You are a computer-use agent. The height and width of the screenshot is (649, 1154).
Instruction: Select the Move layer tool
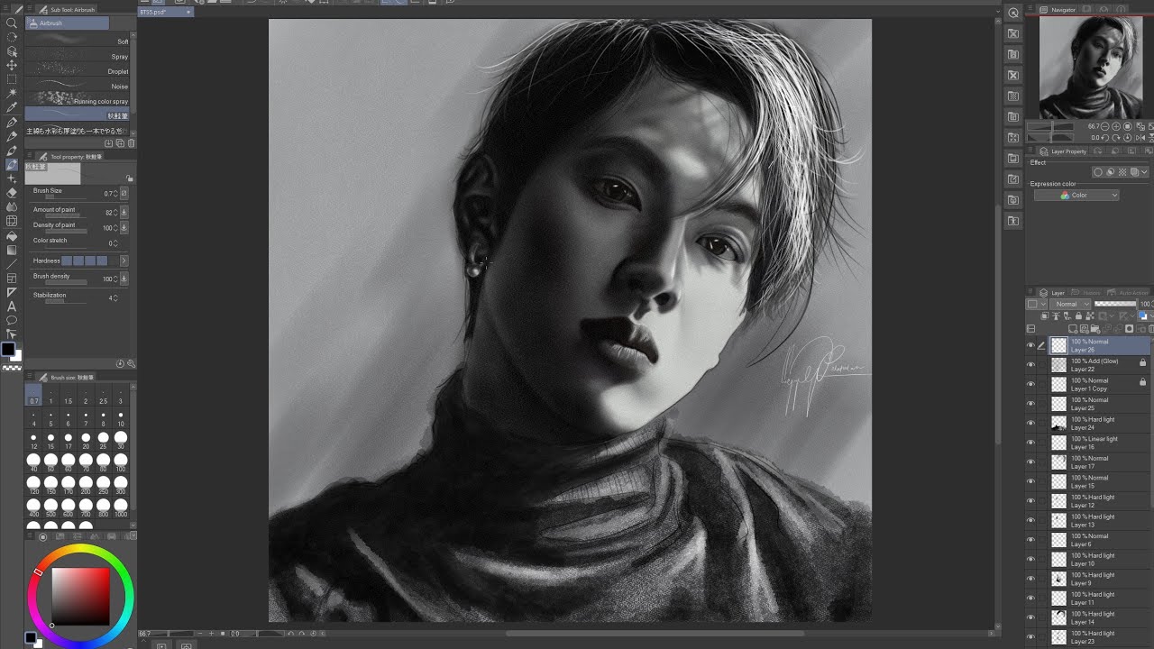[12, 65]
